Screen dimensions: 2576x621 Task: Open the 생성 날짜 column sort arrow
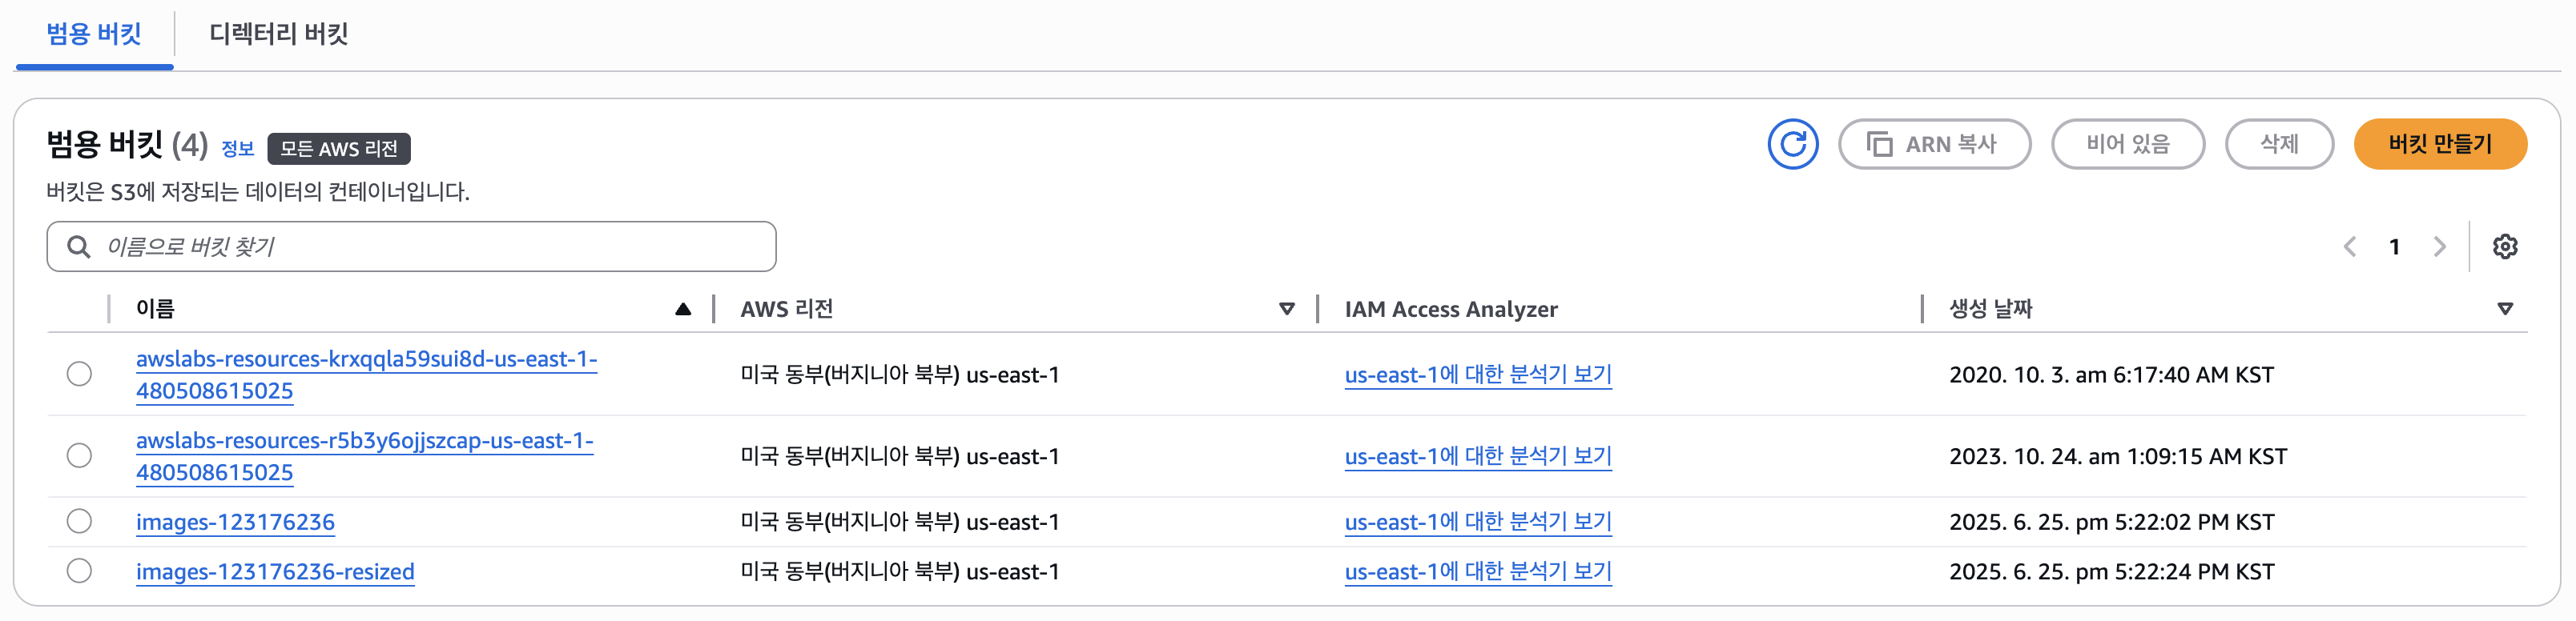(2504, 310)
